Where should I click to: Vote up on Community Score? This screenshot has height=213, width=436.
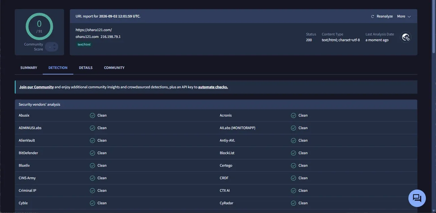coord(54,45)
